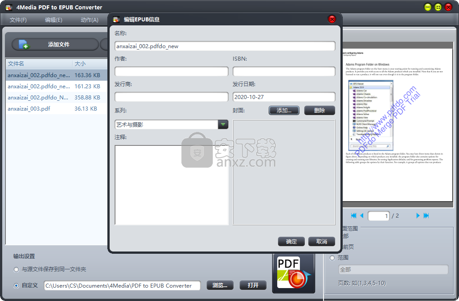The height and width of the screenshot is (301, 459).
Task: Click the dialog title icon next to 编辑EPUB信息
Action: coord(116,19)
